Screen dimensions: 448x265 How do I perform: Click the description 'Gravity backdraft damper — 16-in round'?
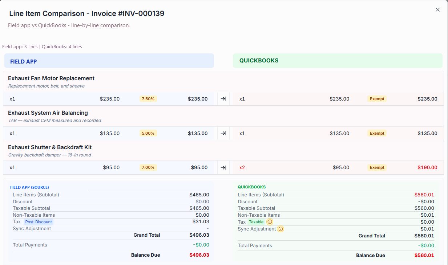[49, 155]
